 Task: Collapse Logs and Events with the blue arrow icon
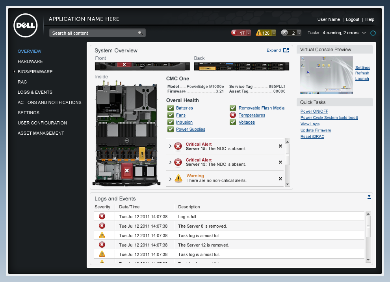(369, 197)
